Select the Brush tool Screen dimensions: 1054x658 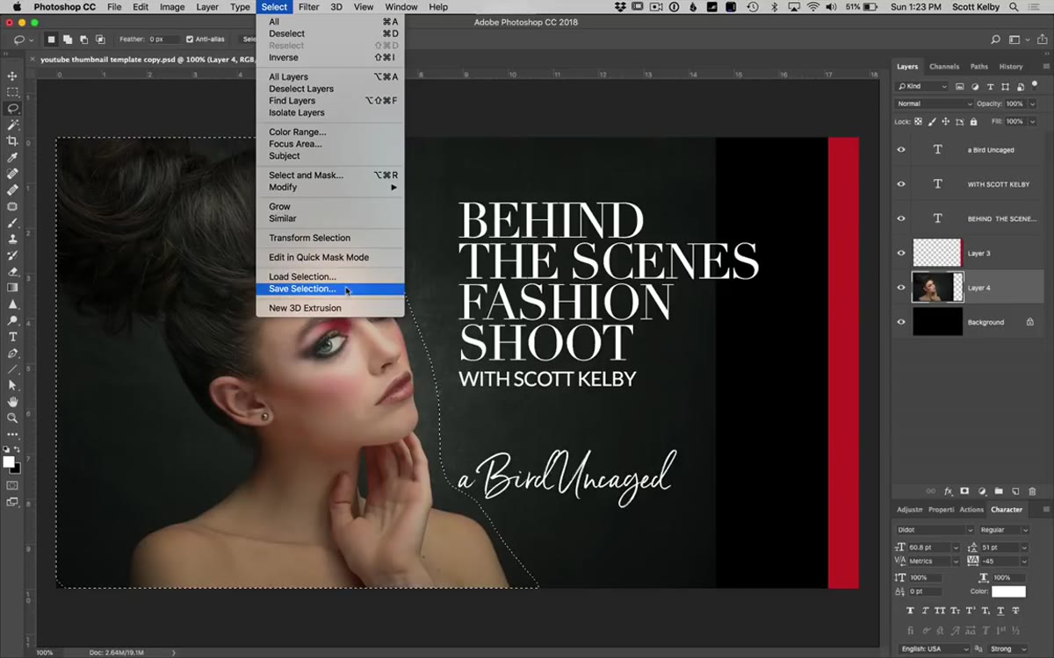click(12, 223)
